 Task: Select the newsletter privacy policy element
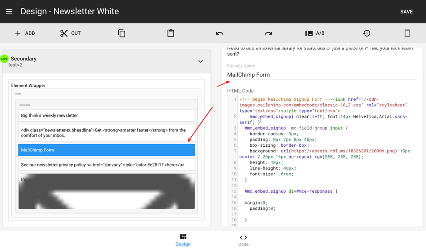coord(106,164)
